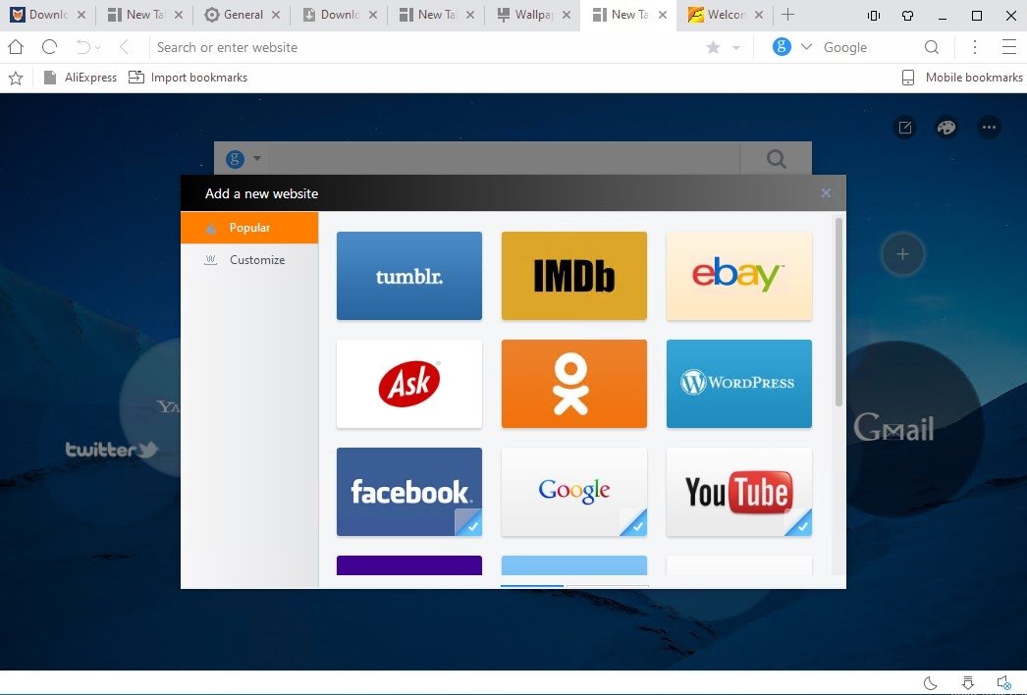
Task: Click the bookmarks bar star icon
Action: [x=16, y=78]
